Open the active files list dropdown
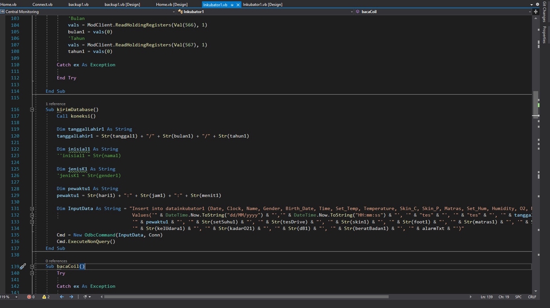This screenshot has height=308, width=550. 532,5
